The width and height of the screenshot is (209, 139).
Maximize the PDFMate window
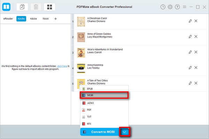(x=198, y=7)
